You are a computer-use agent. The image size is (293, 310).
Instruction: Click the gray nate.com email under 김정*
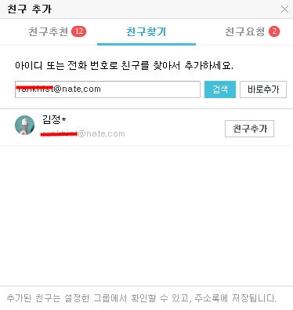[x=83, y=133]
